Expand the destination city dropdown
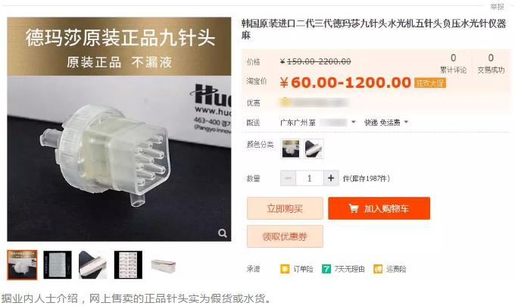Viewport: 515px width, 306px height. [354, 122]
